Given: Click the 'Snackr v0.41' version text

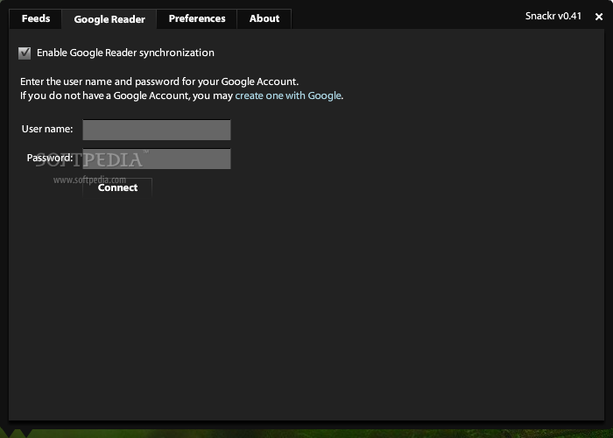Looking at the screenshot, I should (x=553, y=16).
